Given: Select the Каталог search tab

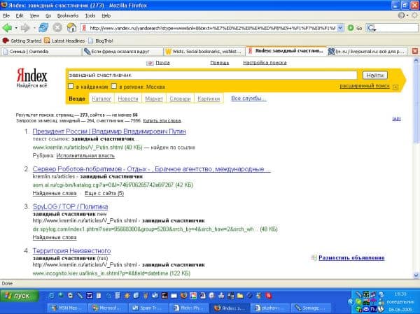Looking at the screenshot, I should [101, 99].
